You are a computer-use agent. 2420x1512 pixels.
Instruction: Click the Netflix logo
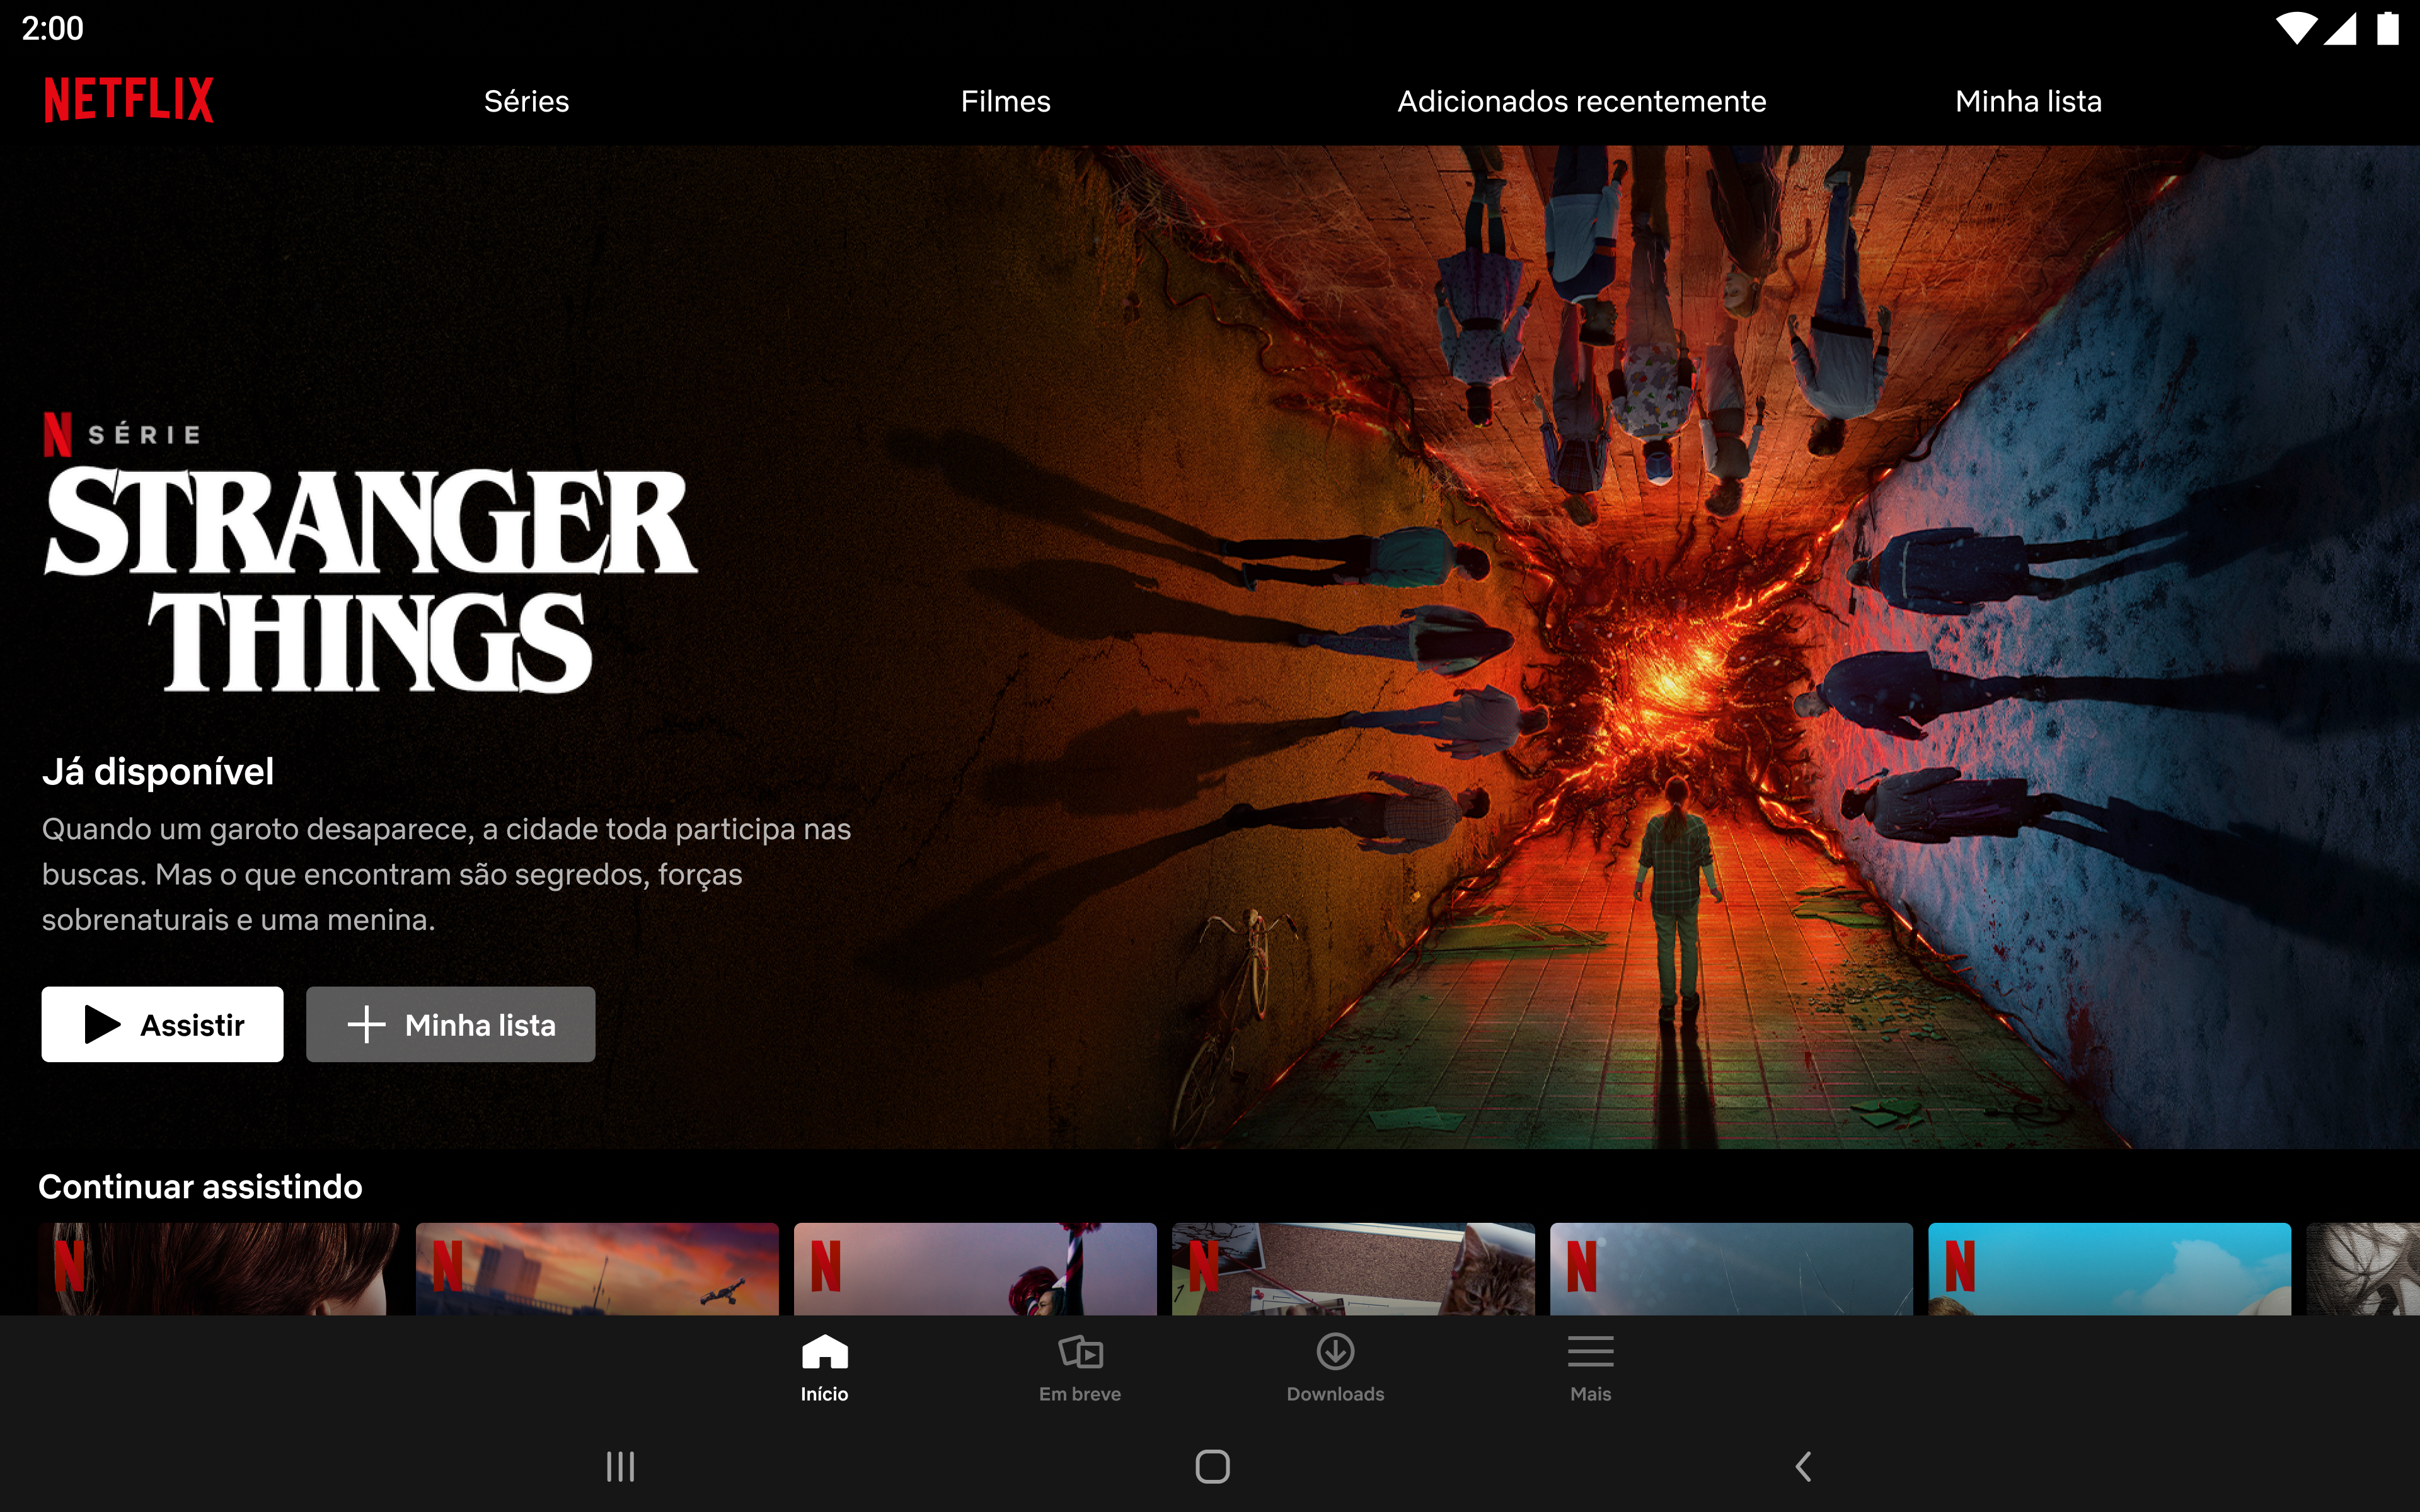coord(128,99)
